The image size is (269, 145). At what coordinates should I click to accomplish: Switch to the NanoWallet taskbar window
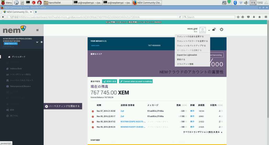[58, 3]
